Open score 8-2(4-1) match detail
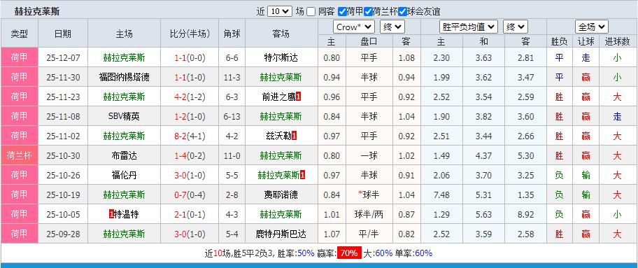The width and height of the screenshot is (638, 268). point(190,136)
